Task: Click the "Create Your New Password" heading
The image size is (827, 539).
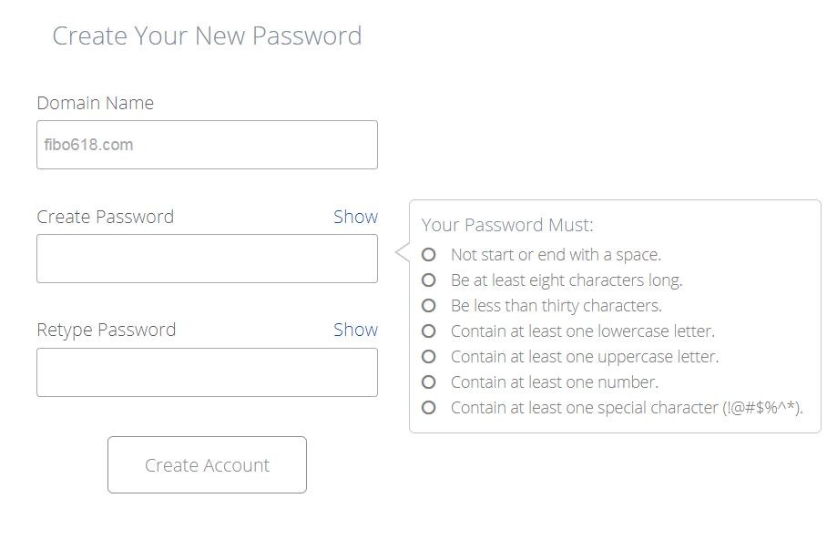Action: (x=207, y=36)
